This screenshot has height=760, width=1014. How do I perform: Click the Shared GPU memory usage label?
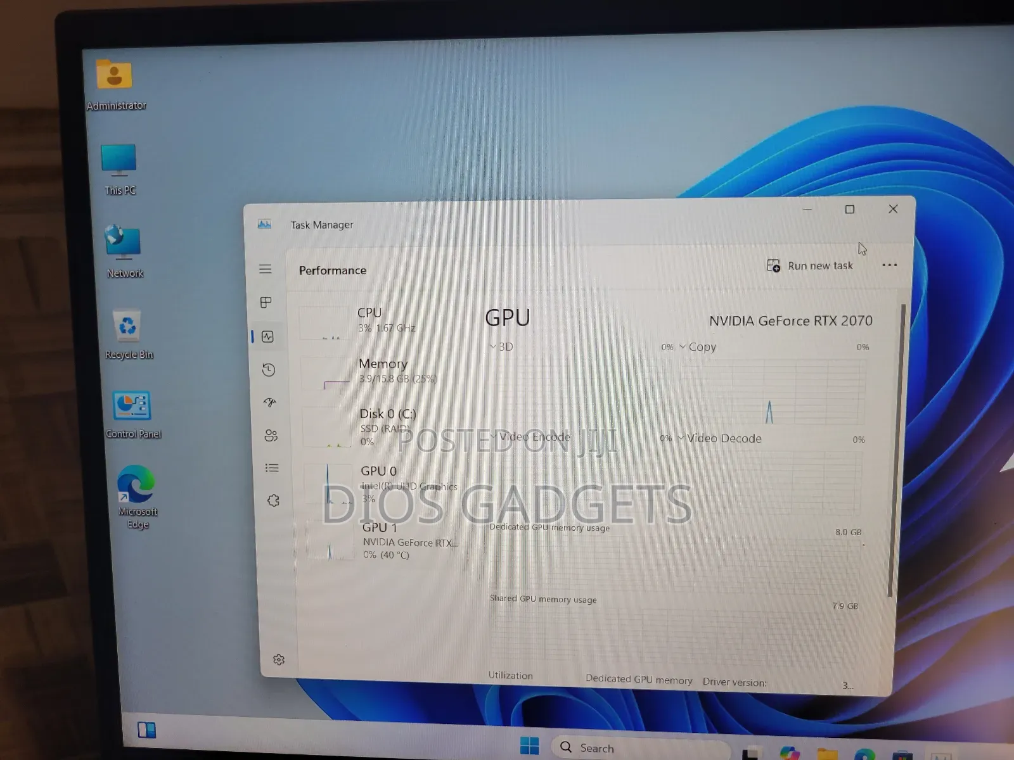point(543,598)
